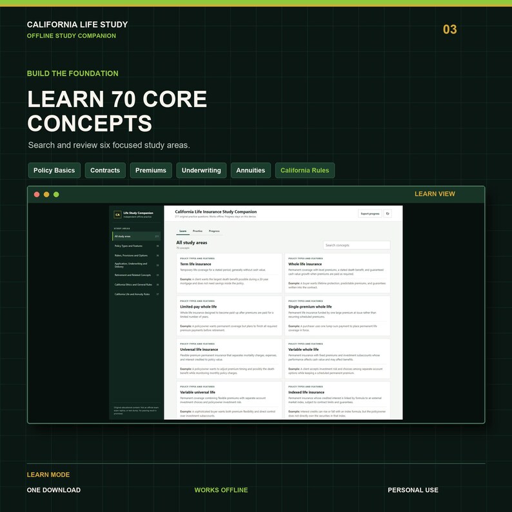Image resolution: width=512 pixels, height=512 pixels.
Task: Open the Indexed life insurance card
Action: pyautogui.click(x=337, y=400)
